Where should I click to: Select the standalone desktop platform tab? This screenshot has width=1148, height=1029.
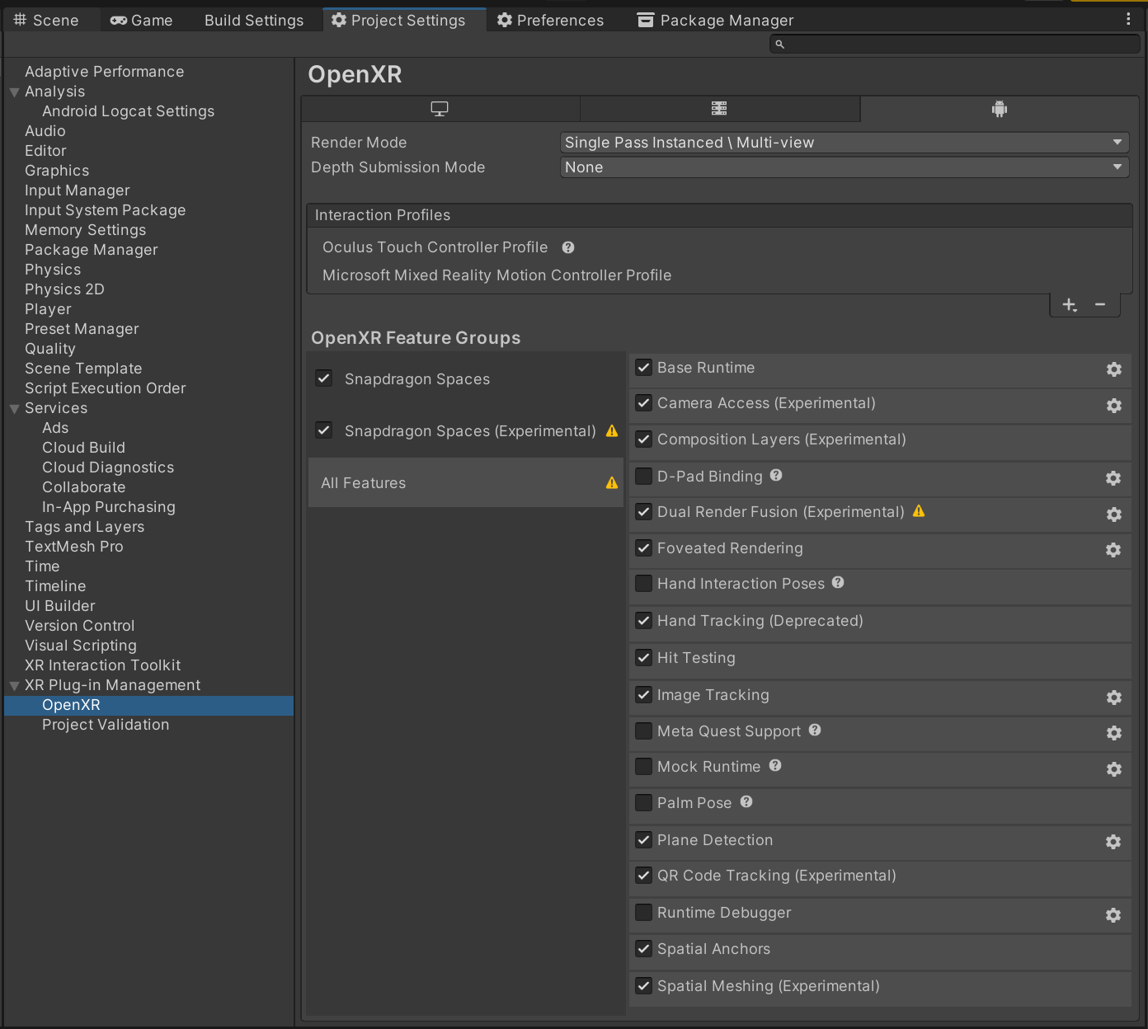tap(440, 109)
